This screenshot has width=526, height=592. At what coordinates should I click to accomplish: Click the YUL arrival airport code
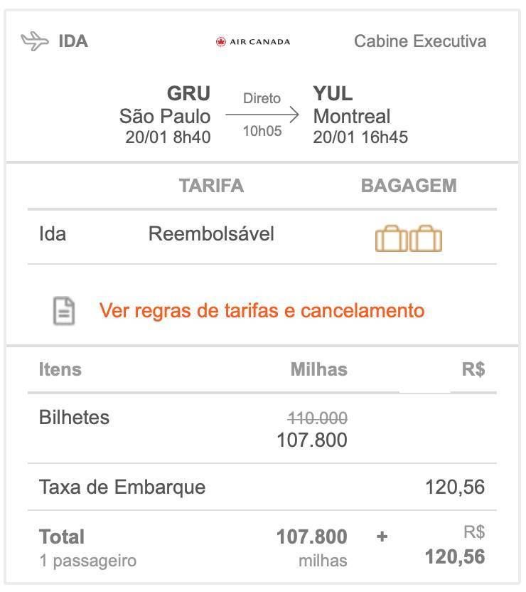coord(333,93)
